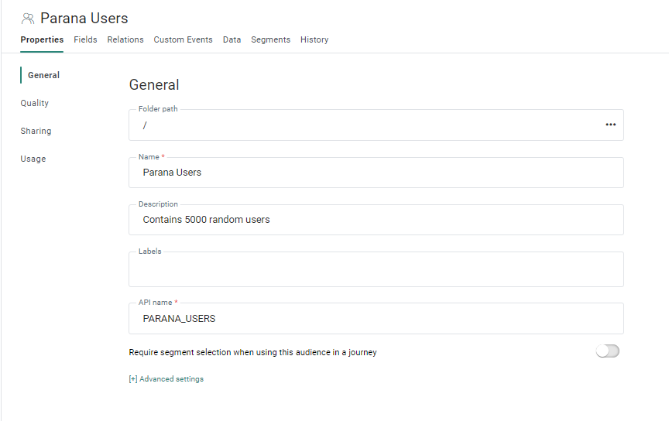Click the Folder path field
The width and height of the screenshot is (669, 421).
[x=364, y=125]
